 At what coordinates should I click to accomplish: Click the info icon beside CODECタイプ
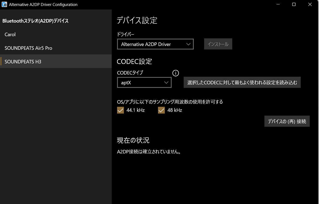tap(176, 73)
